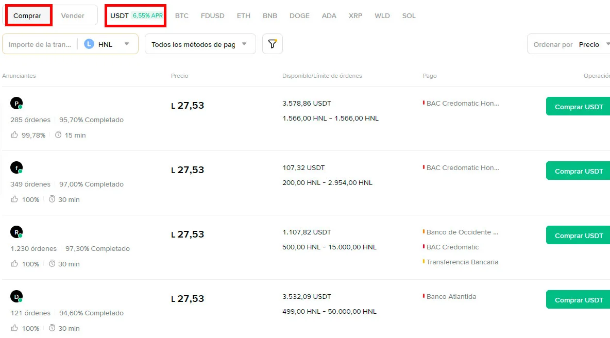Click limit 200,00 HNL - 2.954,00 HNL

coord(327,182)
